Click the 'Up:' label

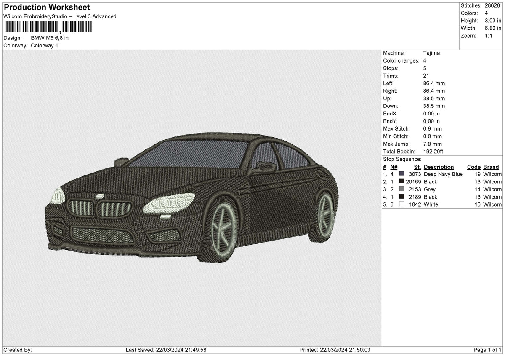(x=387, y=99)
